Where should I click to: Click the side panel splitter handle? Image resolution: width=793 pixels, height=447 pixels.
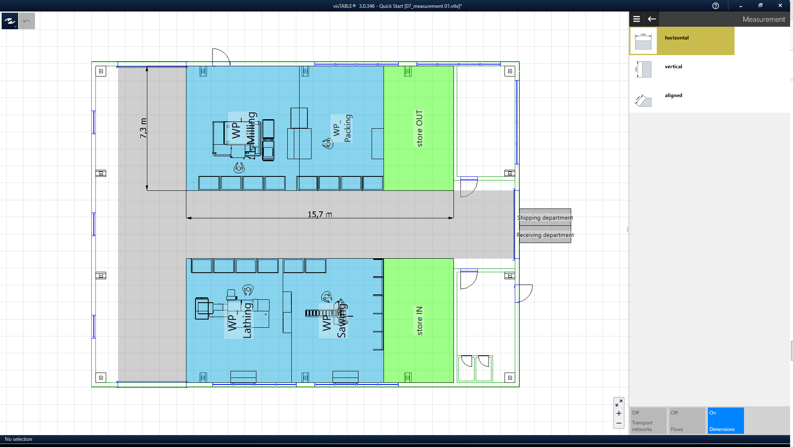628,229
